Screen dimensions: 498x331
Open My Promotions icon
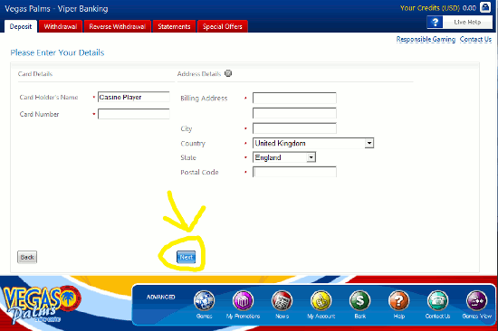[x=243, y=301]
